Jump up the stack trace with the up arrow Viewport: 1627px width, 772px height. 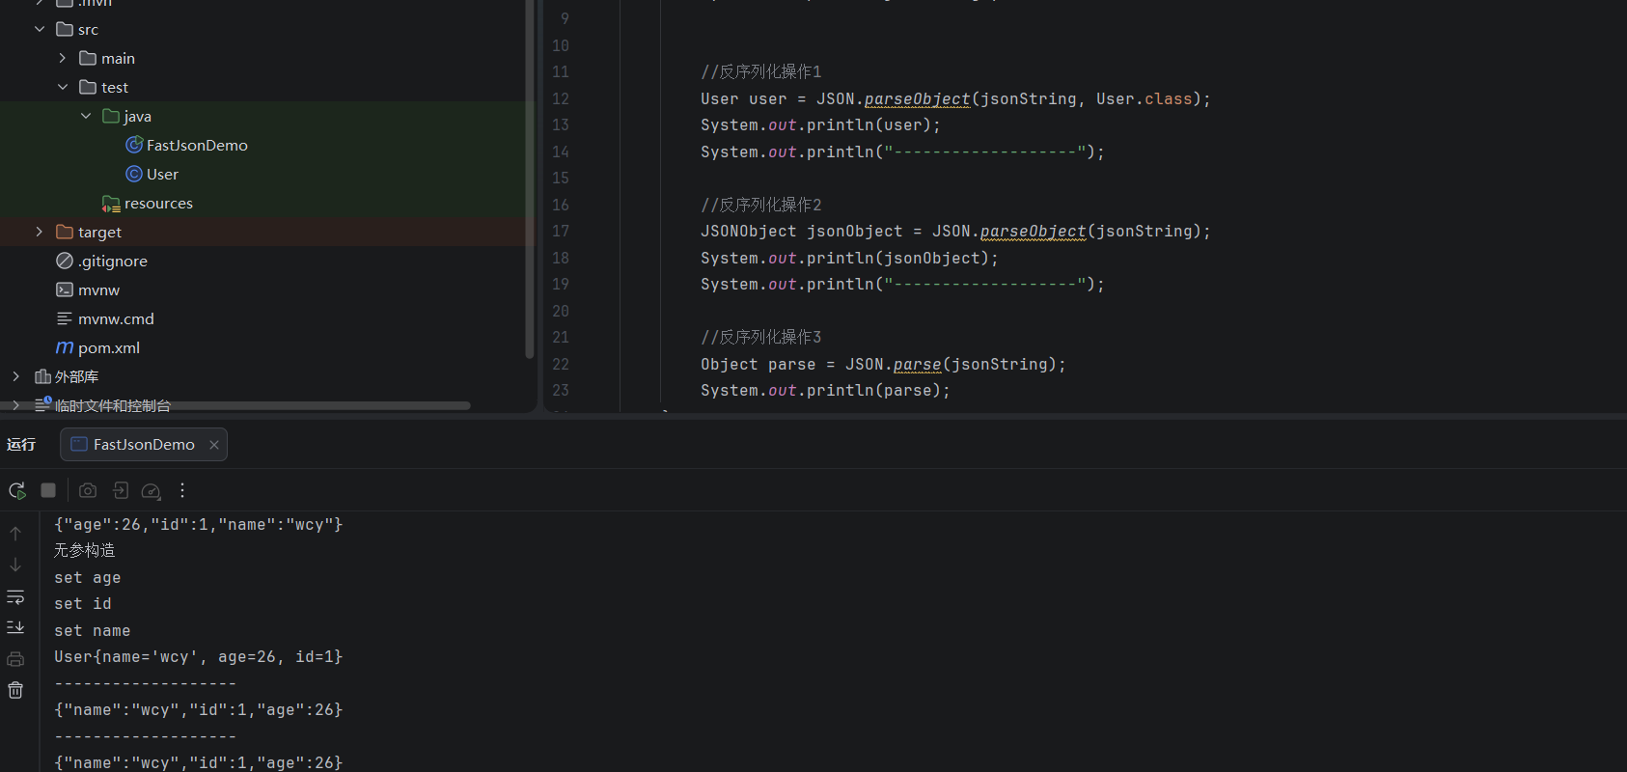pos(15,533)
